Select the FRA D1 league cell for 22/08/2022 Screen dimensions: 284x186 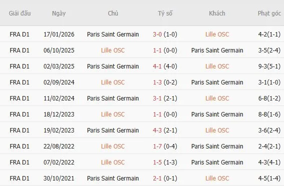(20, 146)
